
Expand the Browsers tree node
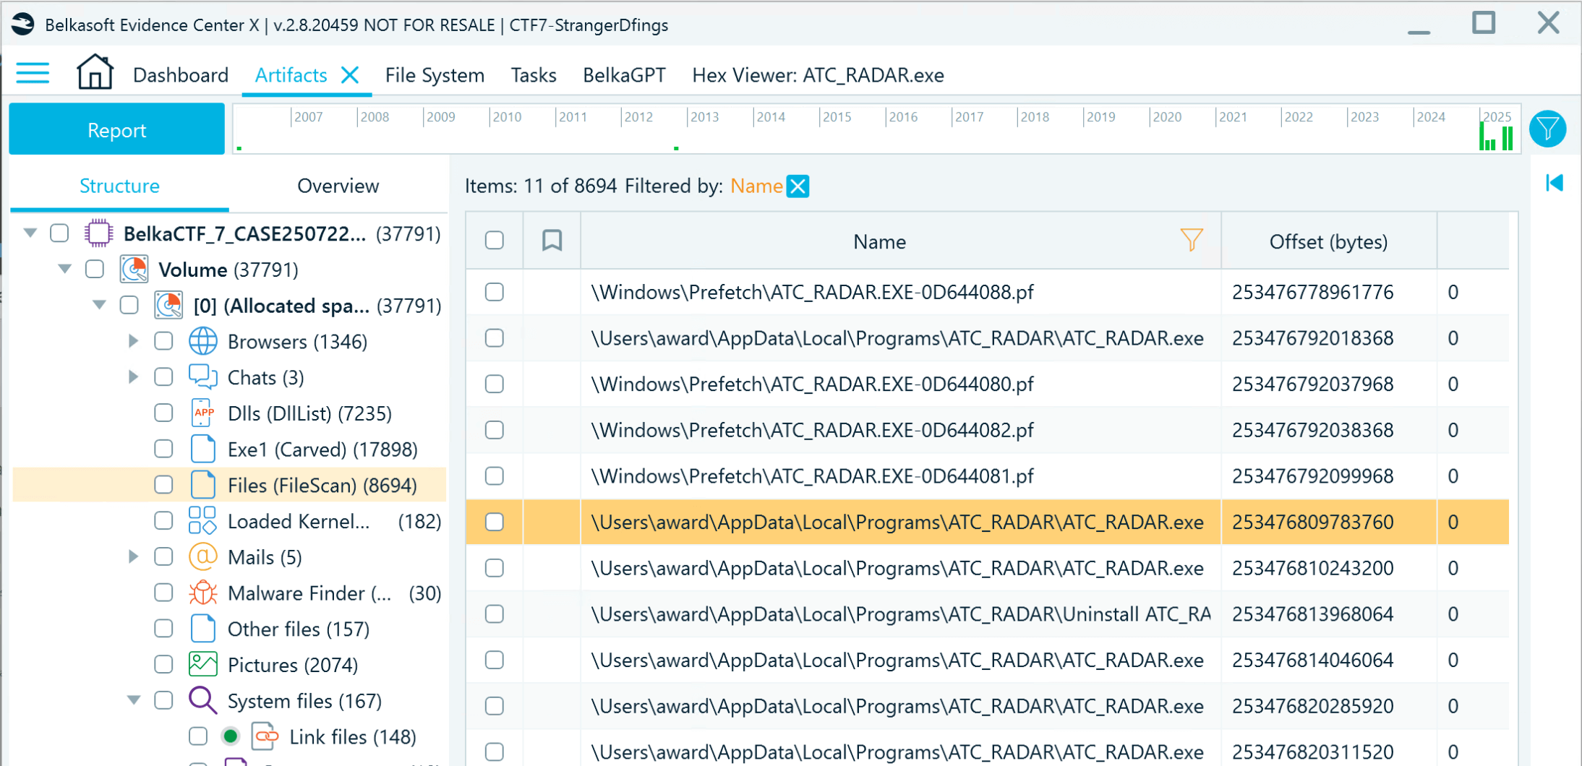click(x=133, y=341)
